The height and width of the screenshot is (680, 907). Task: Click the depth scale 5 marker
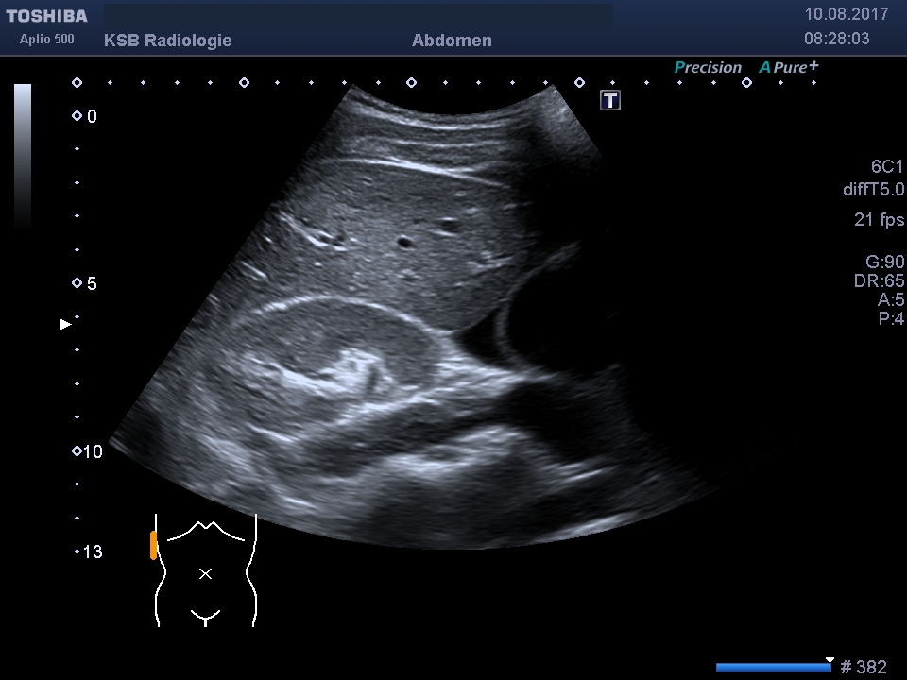85,283
